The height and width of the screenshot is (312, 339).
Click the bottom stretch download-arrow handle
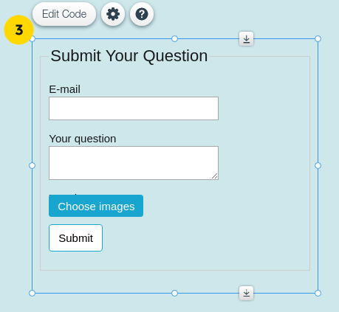[x=246, y=293]
